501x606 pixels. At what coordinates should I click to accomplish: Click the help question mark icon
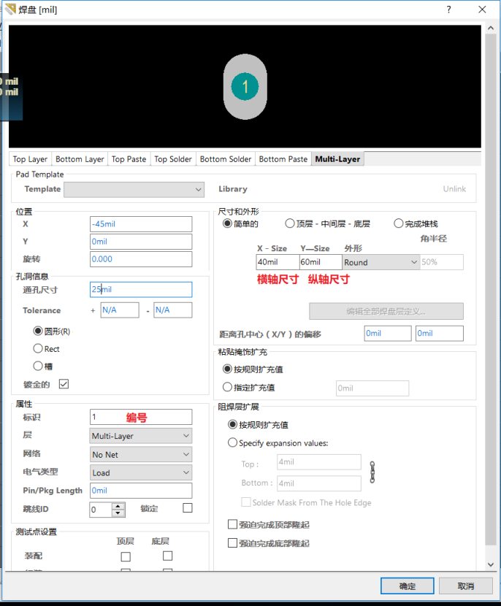tap(449, 9)
